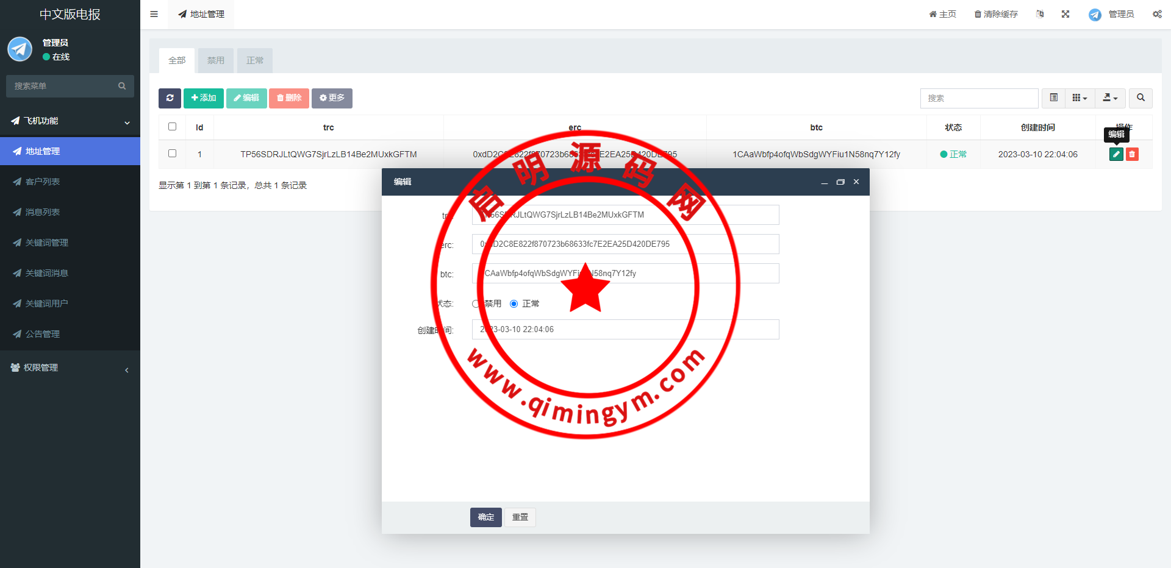Toggle the sidebar hamburger menu icon
The height and width of the screenshot is (568, 1171).
tap(154, 14)
